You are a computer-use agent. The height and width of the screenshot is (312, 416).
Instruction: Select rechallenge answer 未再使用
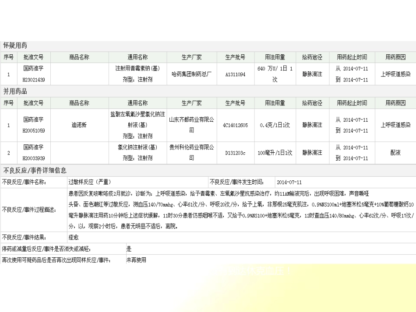tap(136, 260)
